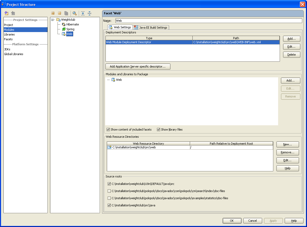This screenshot has width=307, height=227.
Task: Click Path Relative to Deployment Root header
Action: tap(231, 144)
